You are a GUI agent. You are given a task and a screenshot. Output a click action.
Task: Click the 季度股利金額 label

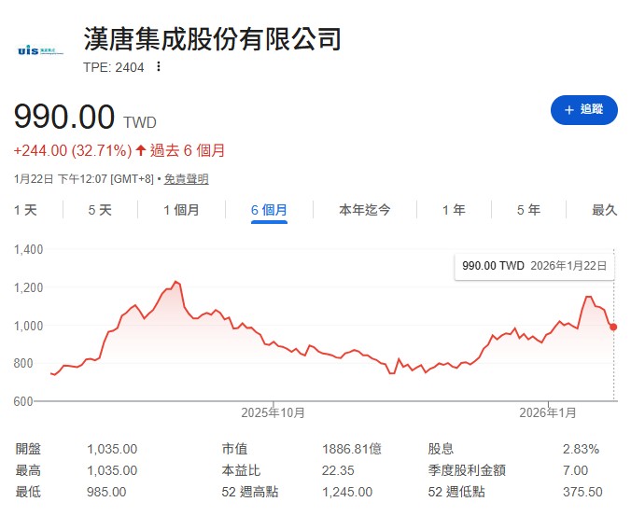(x=467, y=470)
